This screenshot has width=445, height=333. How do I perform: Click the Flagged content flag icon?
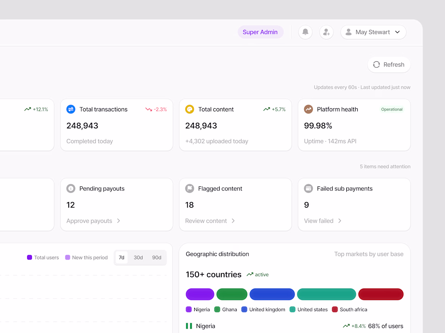click(x=190, y=188)
